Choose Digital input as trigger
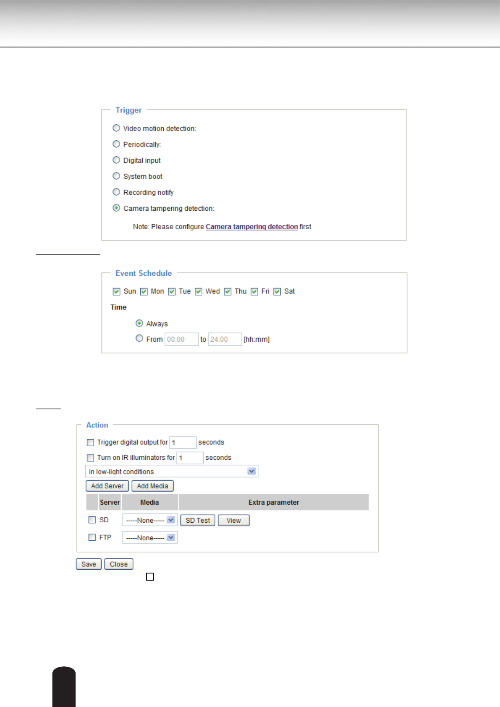 click(x=116, y=160)
